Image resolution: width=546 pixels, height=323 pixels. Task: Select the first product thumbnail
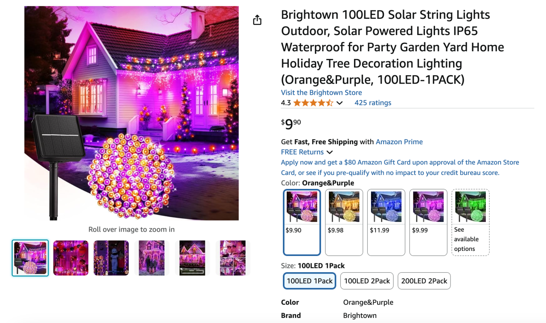(30, 258)
